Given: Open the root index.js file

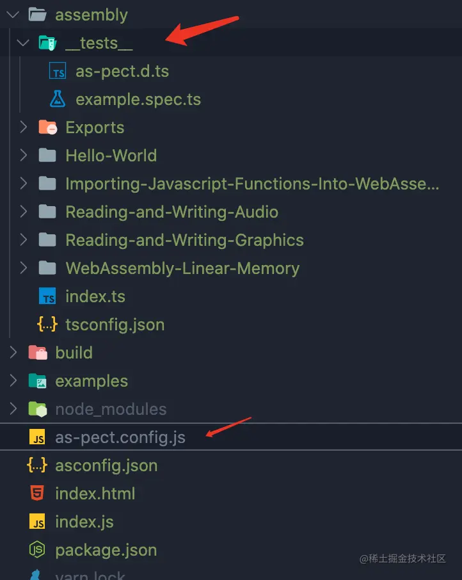Looking at the screenshot, I should (84, 522).
